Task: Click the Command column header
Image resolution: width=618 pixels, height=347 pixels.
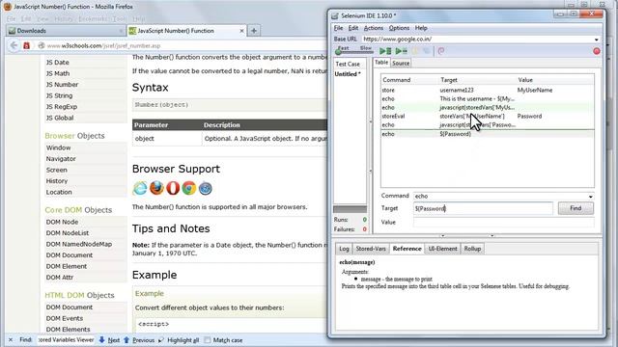Action: (x=409, y=80)
